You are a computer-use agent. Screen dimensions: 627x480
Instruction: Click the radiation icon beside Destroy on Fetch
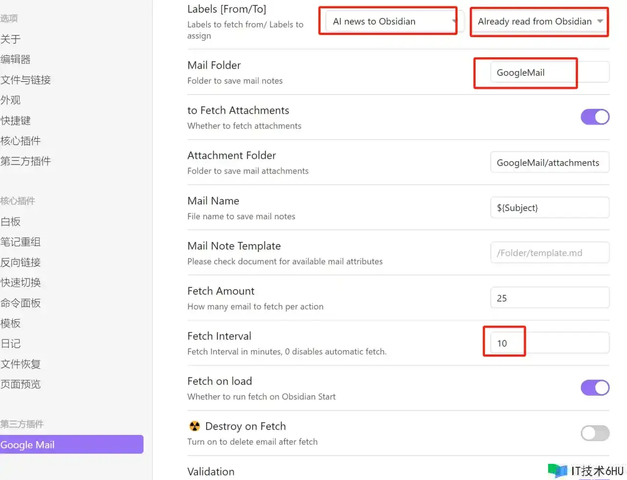tap(194, 426)
